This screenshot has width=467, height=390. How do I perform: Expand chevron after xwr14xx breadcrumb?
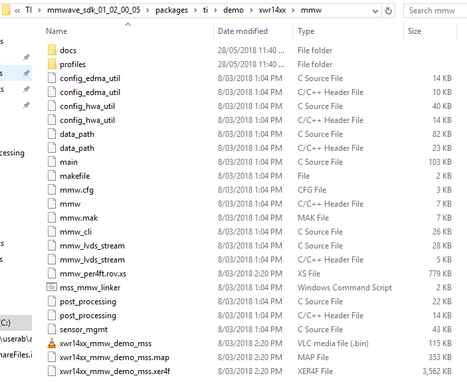(294, 11)
